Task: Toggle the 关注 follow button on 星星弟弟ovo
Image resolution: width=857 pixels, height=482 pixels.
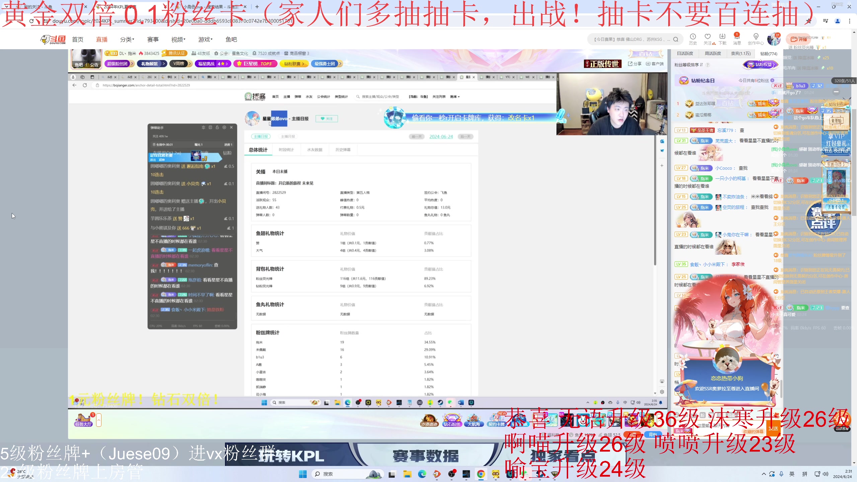Action: [x=327, y=118]
